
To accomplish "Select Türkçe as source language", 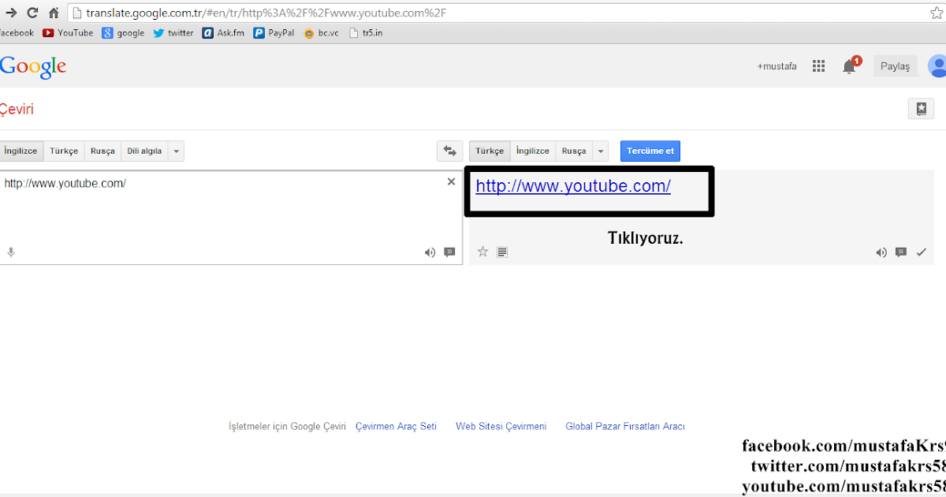I will pos(64,151).
